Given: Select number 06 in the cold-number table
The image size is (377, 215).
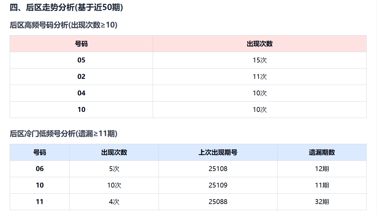Looking at the screenshot, I should coord(40,169).
